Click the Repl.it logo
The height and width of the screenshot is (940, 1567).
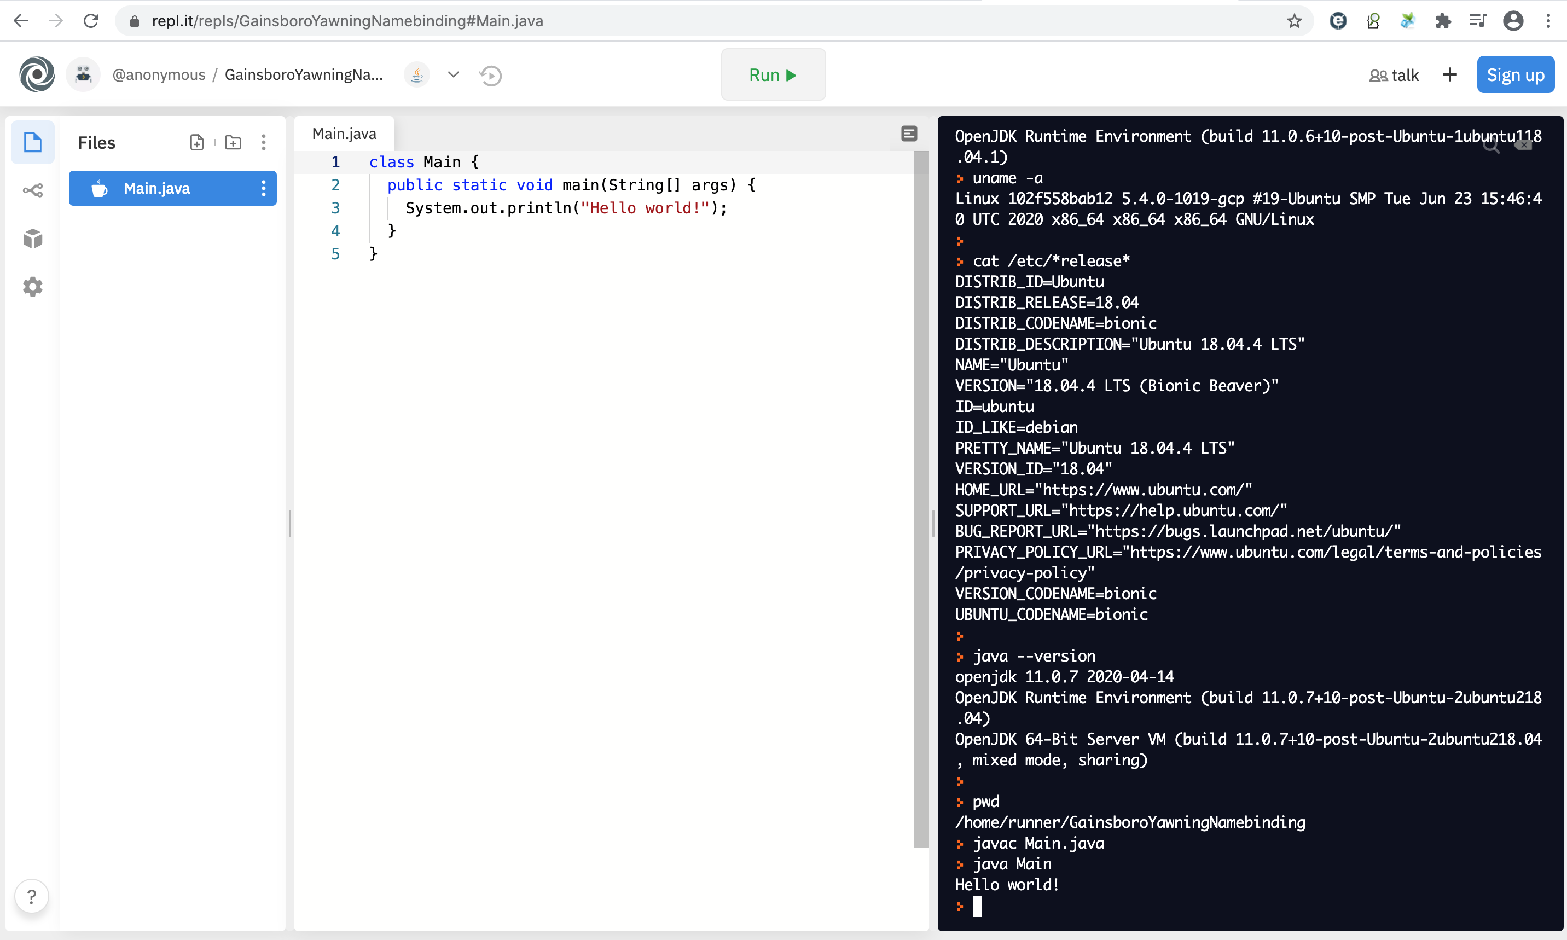pyautogui.click(x=36, y=74)
